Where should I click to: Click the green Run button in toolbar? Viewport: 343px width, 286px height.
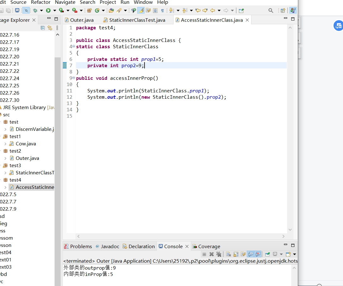coord(48,10)
